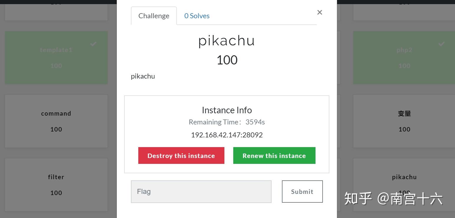
Task: Click the Remaining Time counter
Action: [x=227, y=122]
